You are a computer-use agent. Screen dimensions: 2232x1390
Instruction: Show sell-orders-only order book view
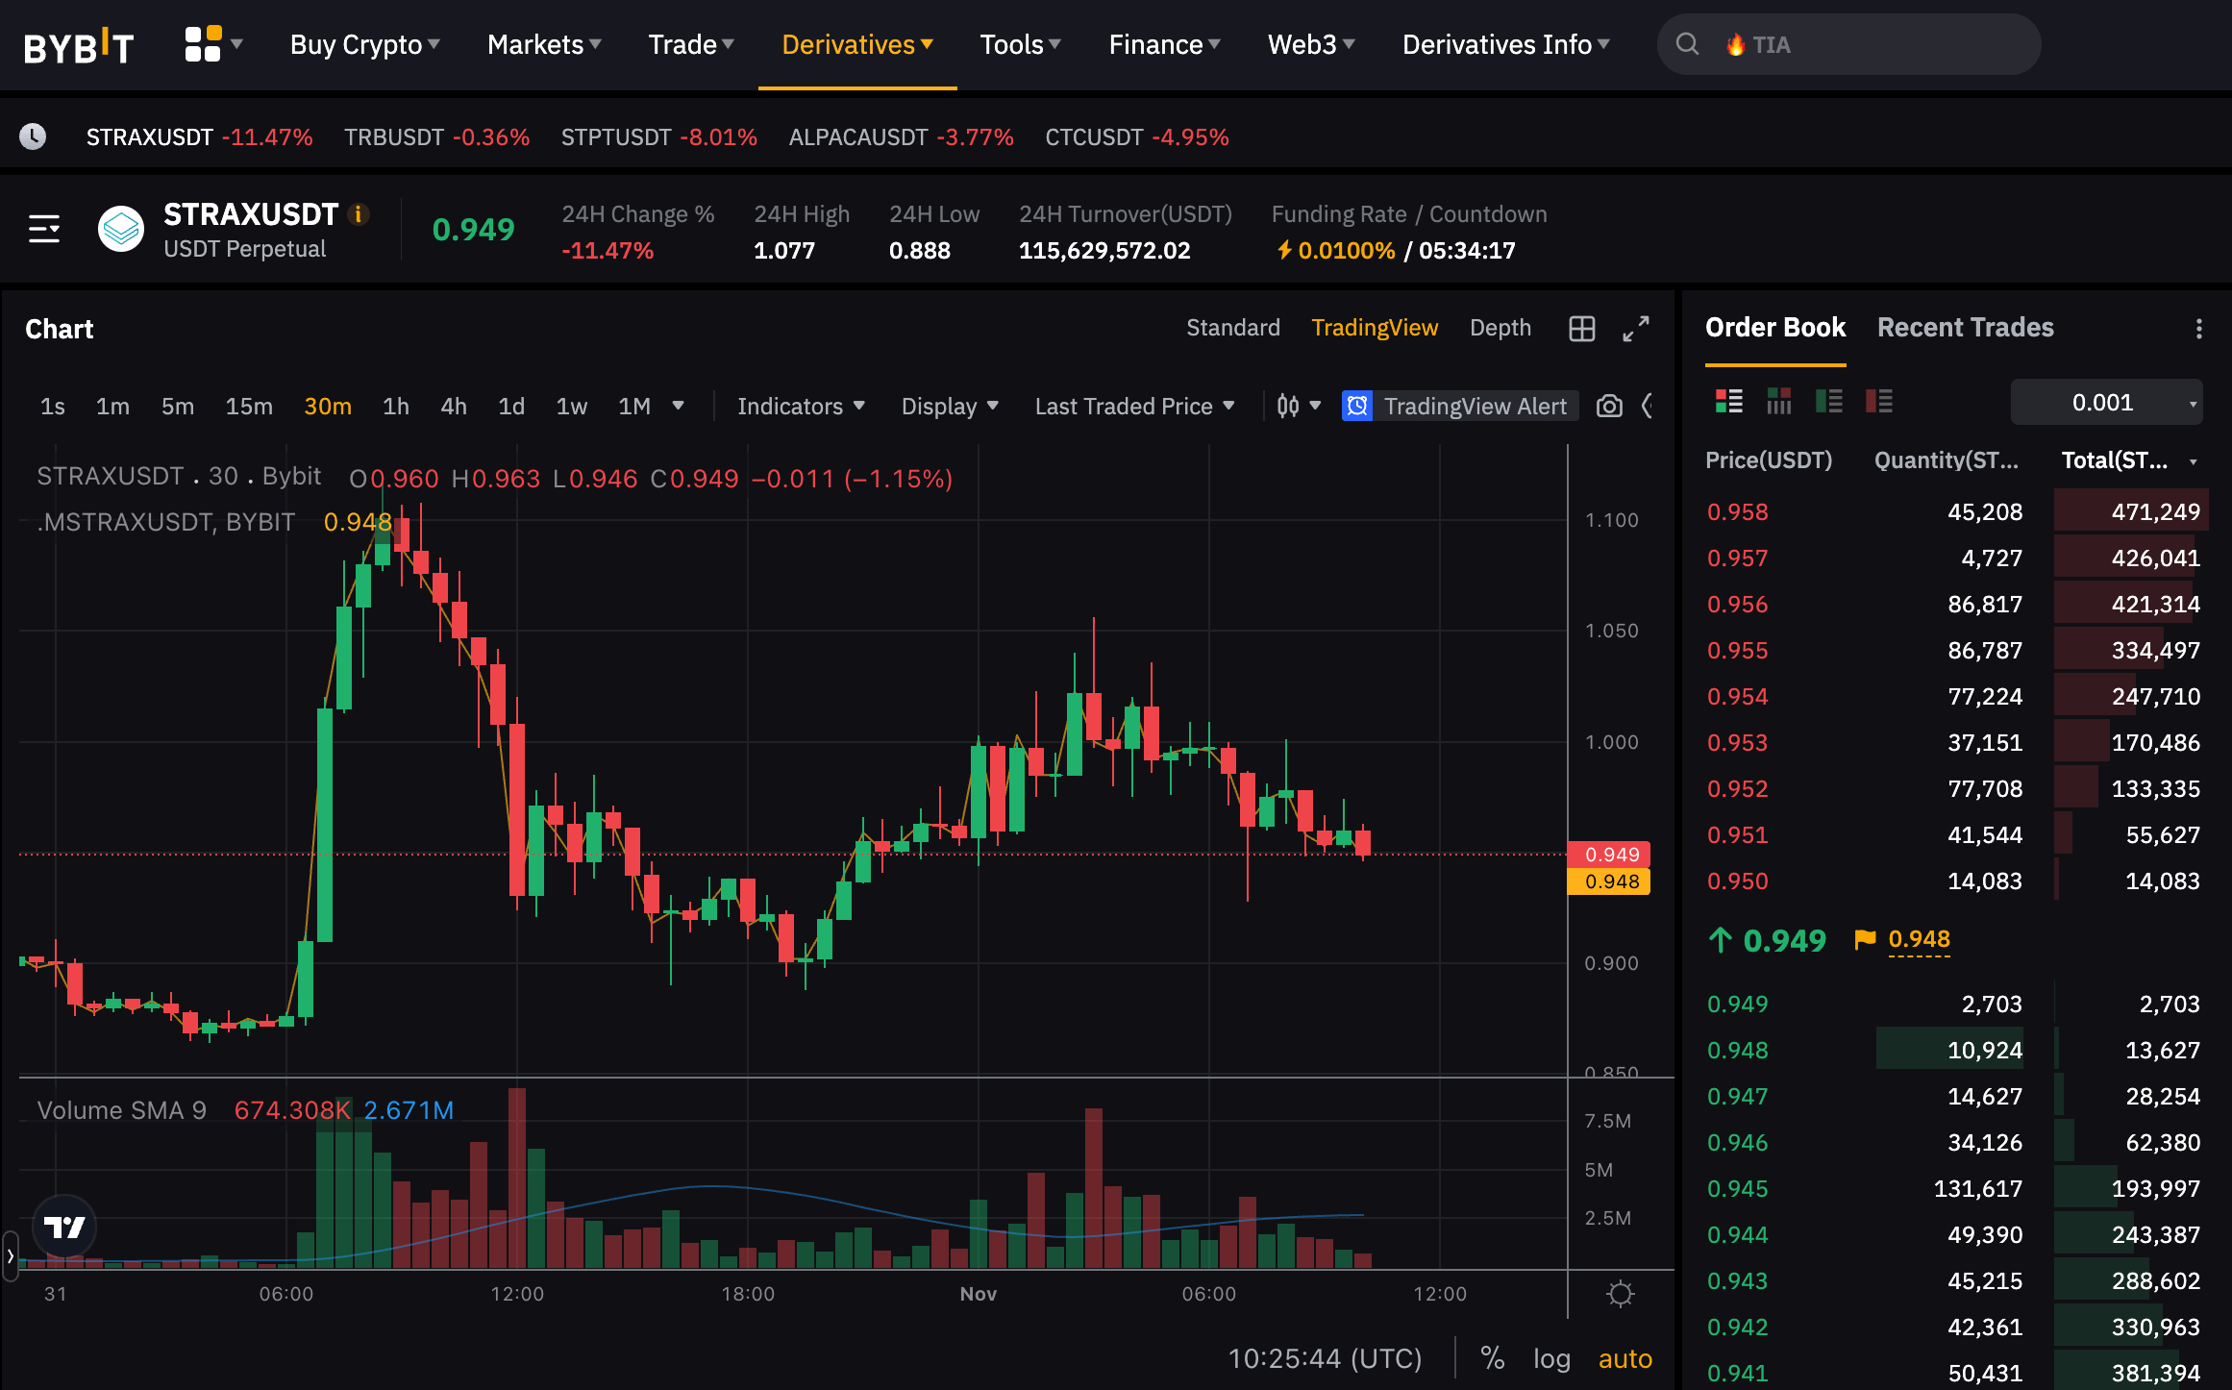tap(1878, 401)
